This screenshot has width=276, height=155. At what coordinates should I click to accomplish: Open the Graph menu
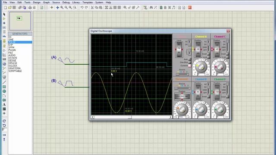pos(46,3)
